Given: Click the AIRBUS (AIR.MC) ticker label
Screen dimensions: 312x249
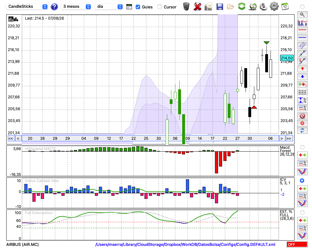Looking at the screenshot, I should 22,244.
